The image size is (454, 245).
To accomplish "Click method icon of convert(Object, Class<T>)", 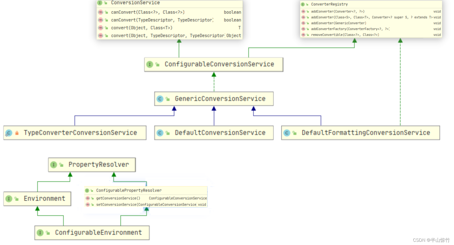I will (101, 28).
